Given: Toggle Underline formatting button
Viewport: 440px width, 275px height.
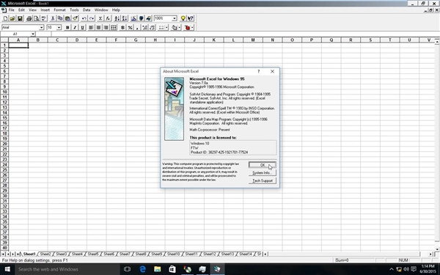Looking at the screenshot, I should (82, 28).
